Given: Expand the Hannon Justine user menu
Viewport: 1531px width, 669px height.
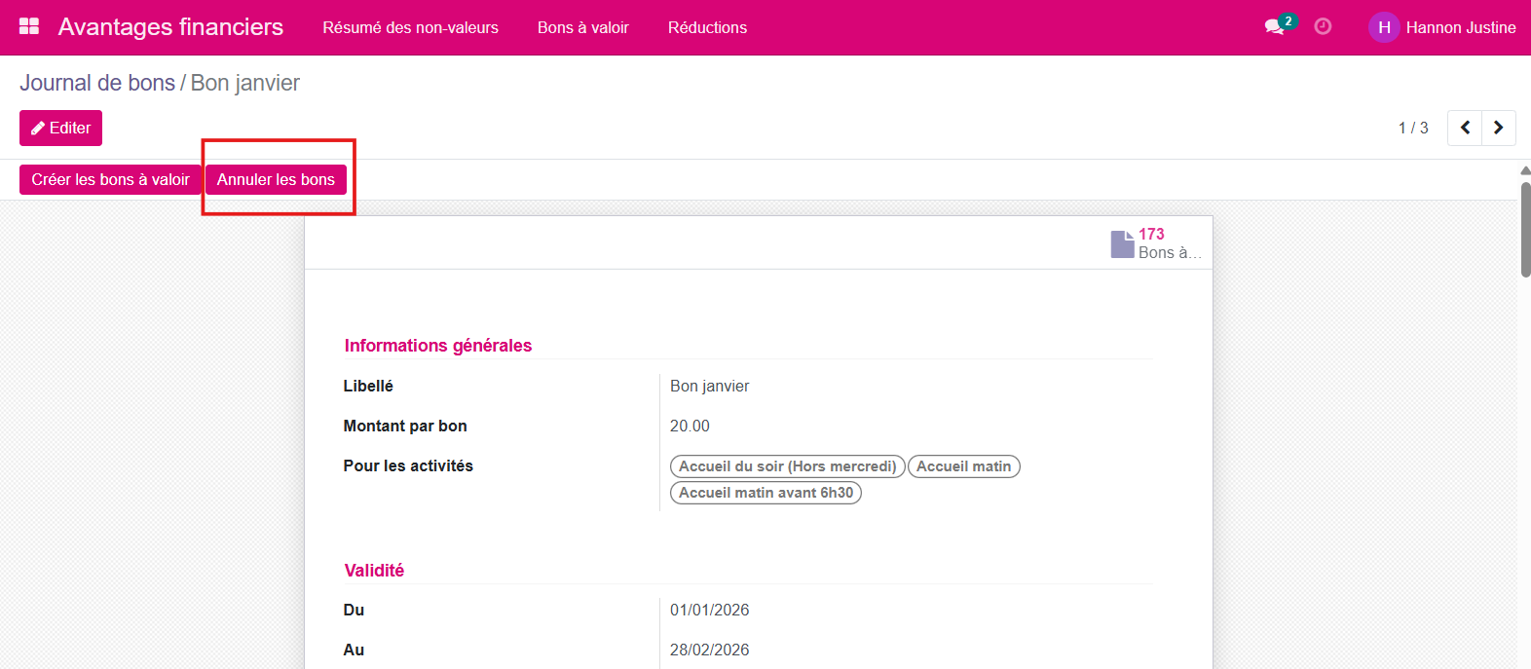Looking at the screenshot, I should pos(1460,27).
